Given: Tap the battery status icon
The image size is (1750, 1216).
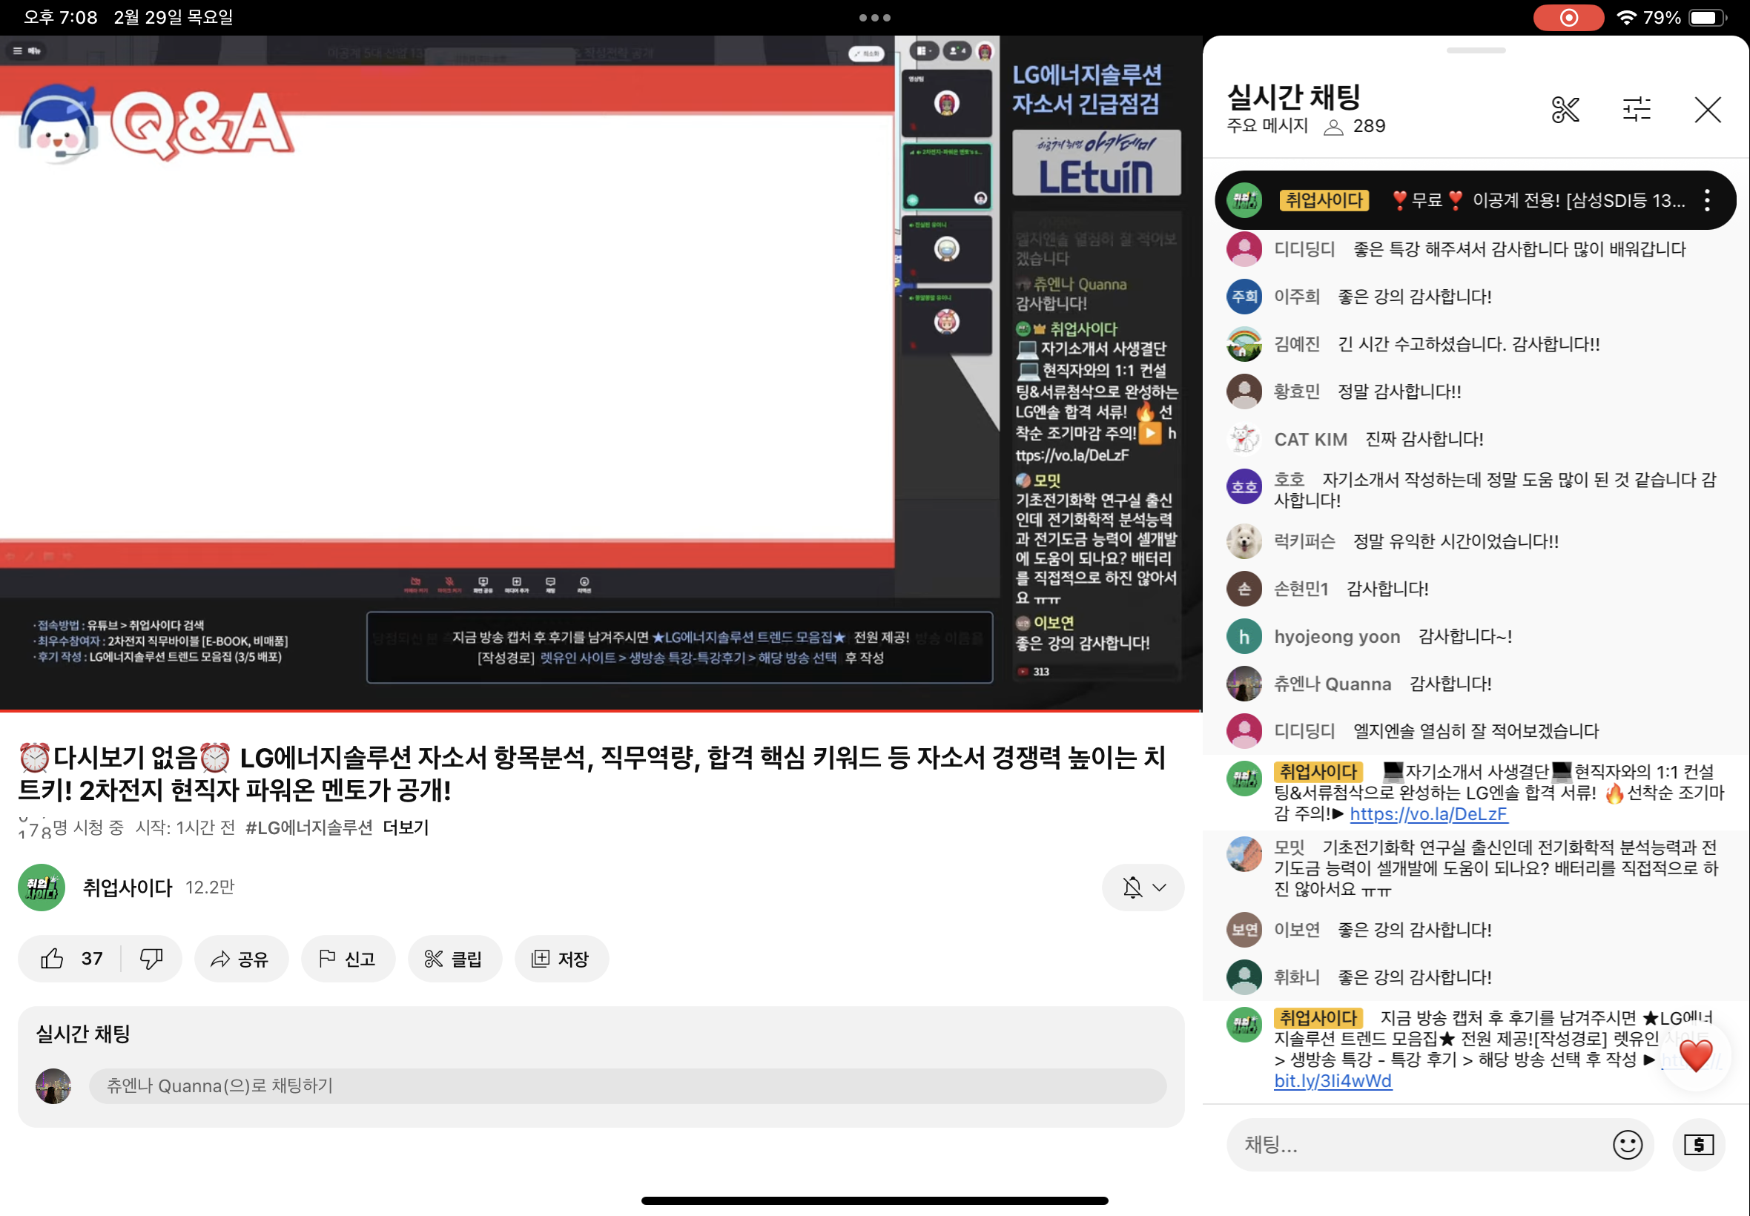Looking at the screenshot, I should pos(1706,17).
